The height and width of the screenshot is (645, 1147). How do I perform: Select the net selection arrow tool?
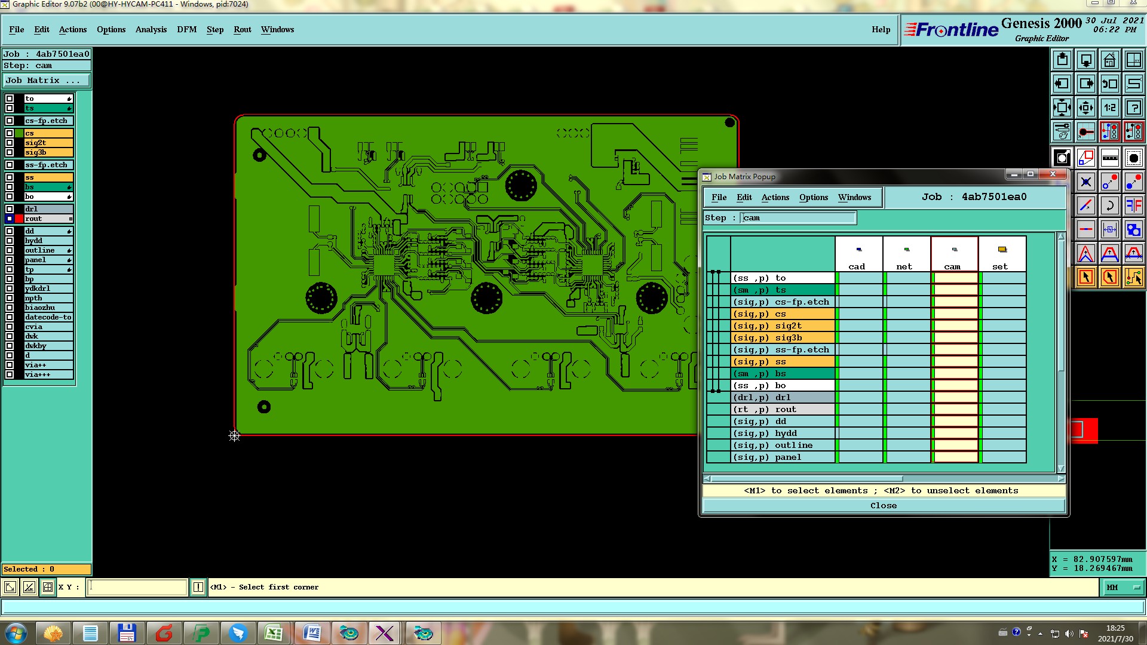pyautogui.click(x=1133, y=277)
